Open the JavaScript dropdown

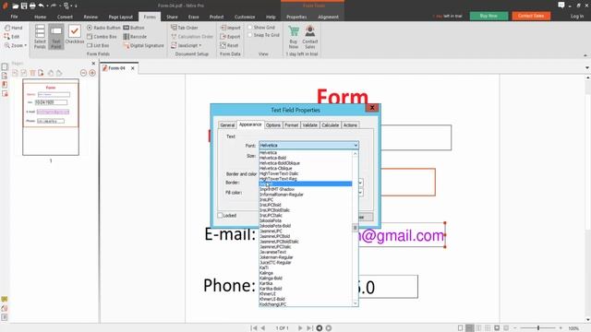[x=187, y=45]
